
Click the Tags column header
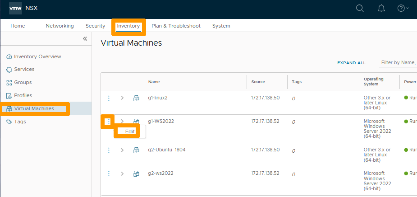click(x=297, y=82)
